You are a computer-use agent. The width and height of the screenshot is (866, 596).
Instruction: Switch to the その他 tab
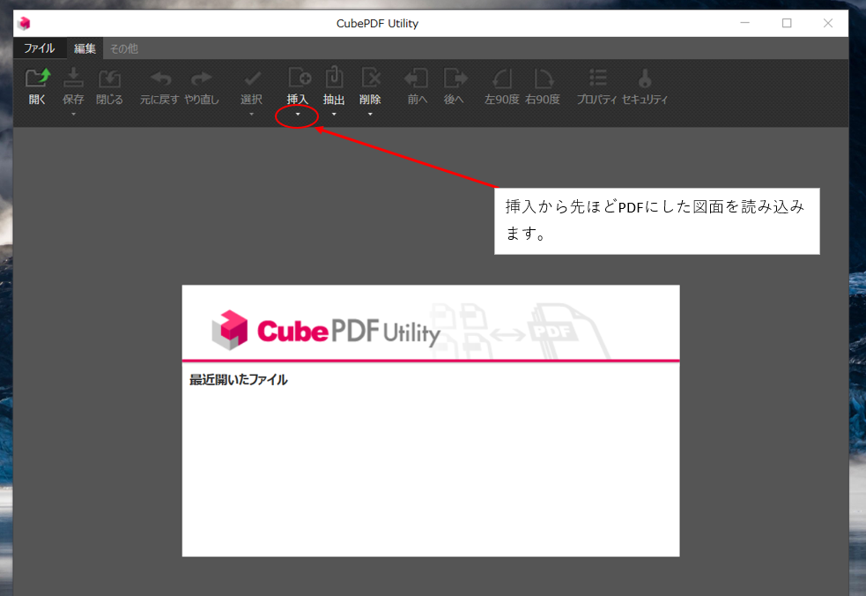[x=123, y=48]
